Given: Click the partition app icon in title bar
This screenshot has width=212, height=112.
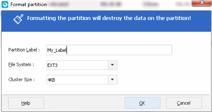Looking at the screenshot, I should [5, 4].
